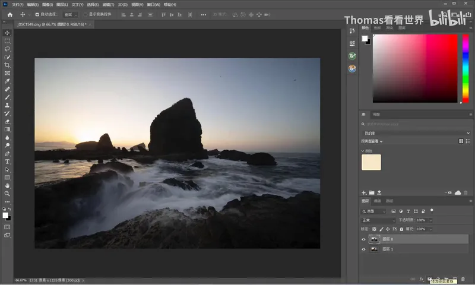475x285 pixels.
Task: Click the delete layer trash icon
Action: tap(463, 279)
